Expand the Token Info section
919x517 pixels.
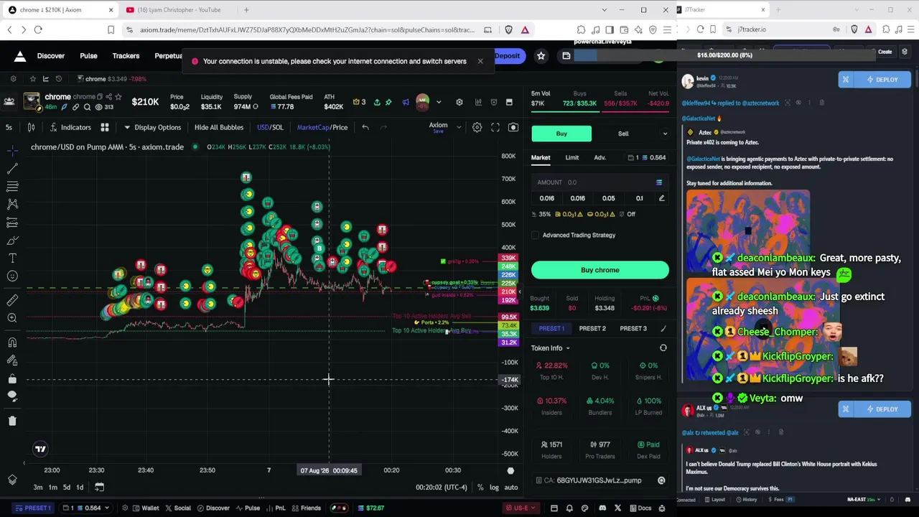[551, 348]
